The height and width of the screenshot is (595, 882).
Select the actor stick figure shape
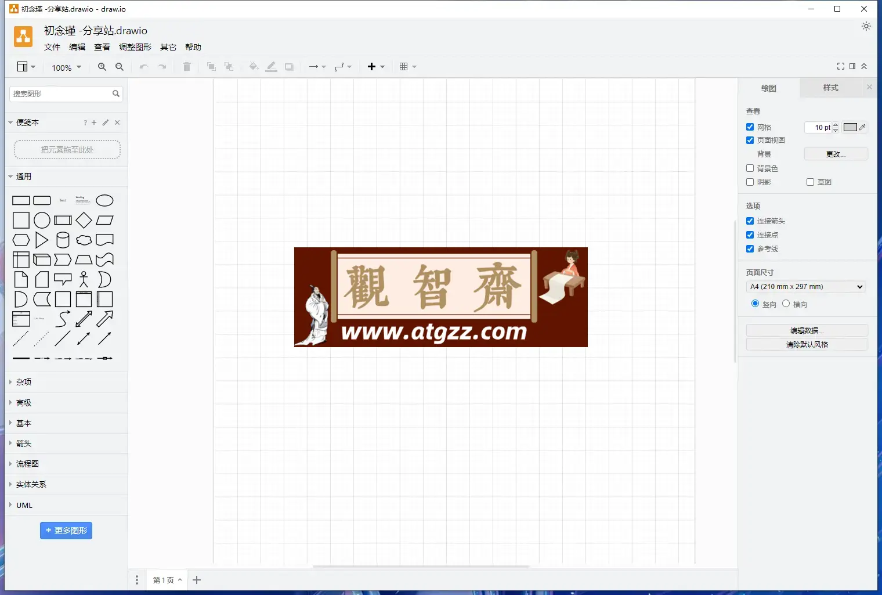(x=84, y=279)
